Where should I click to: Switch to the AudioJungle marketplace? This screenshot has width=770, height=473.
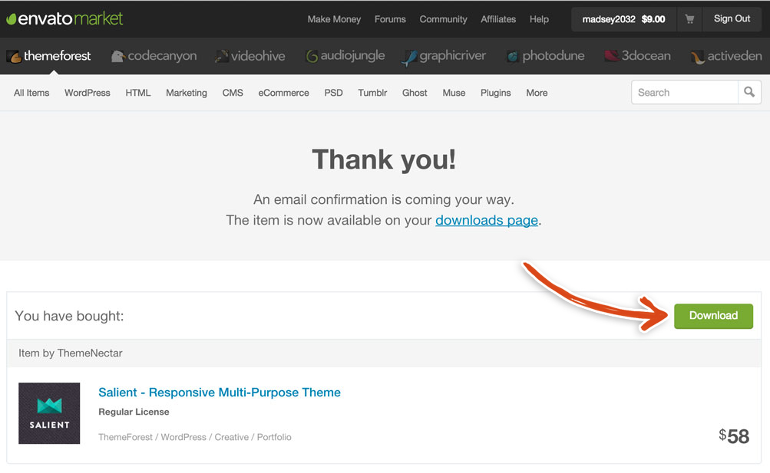click(x=345, y=56)
